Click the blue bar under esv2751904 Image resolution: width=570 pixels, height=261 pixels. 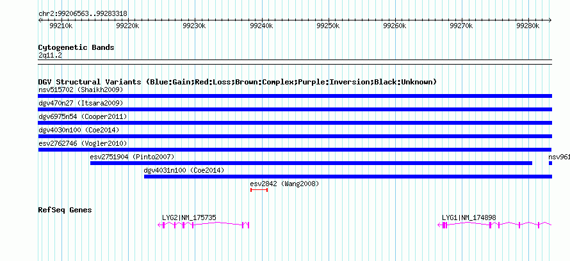click(311, 163)
